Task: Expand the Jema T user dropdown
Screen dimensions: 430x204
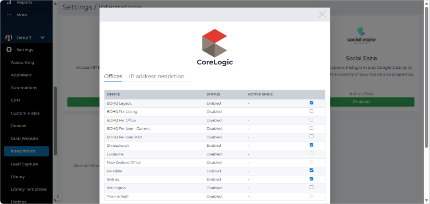Action: [42, 37]
